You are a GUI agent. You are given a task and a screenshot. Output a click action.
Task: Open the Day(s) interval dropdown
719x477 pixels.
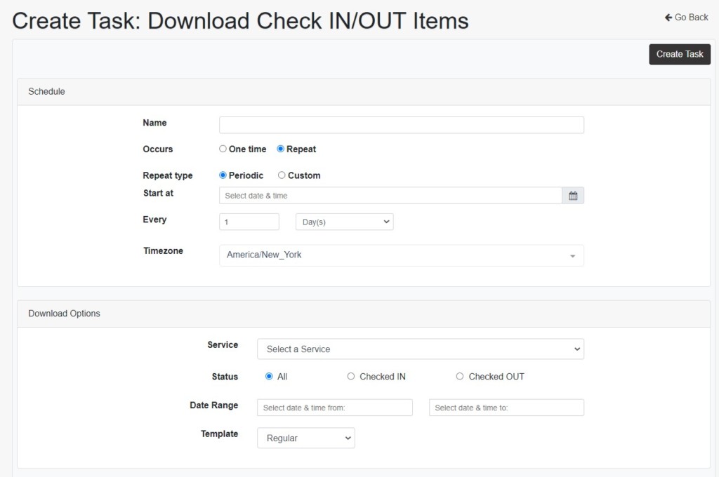(x=344, y=221)
